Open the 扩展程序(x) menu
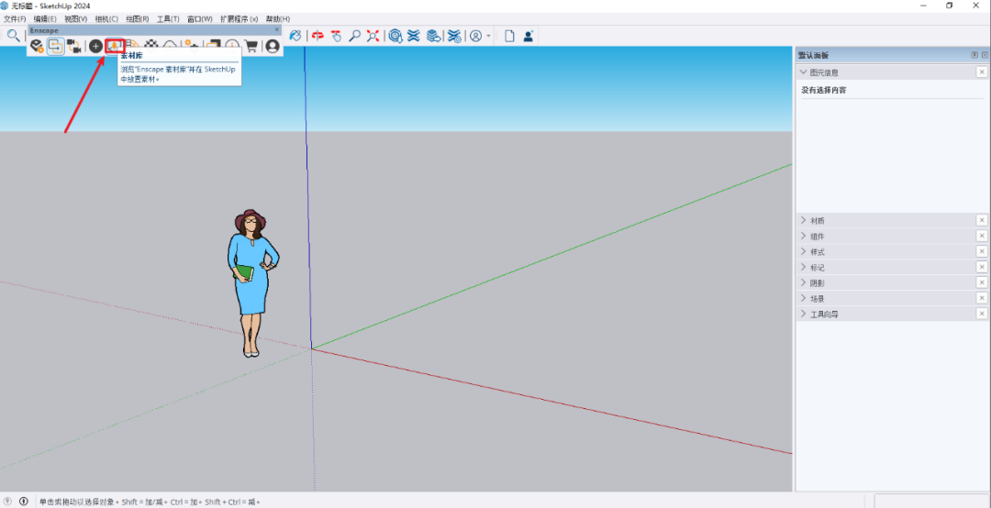991x508 pixels. coord(239,19)
